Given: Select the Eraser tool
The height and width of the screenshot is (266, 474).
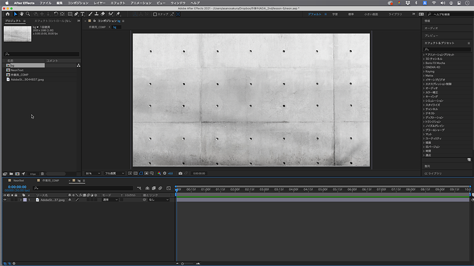Looking at the screenshot, I should coord(102,14).
